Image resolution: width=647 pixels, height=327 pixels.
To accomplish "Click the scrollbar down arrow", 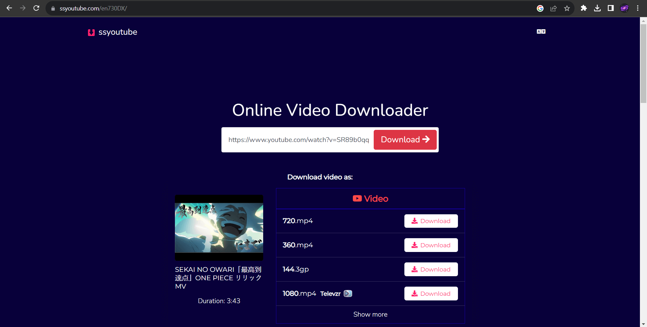I will (643, 324).
